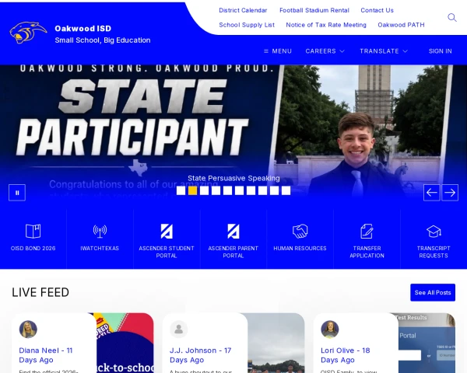Click the State Persuasive Speaking caption
Image resolution: width=467 pixels, height=373 pixels.
[x=233, y=178]
